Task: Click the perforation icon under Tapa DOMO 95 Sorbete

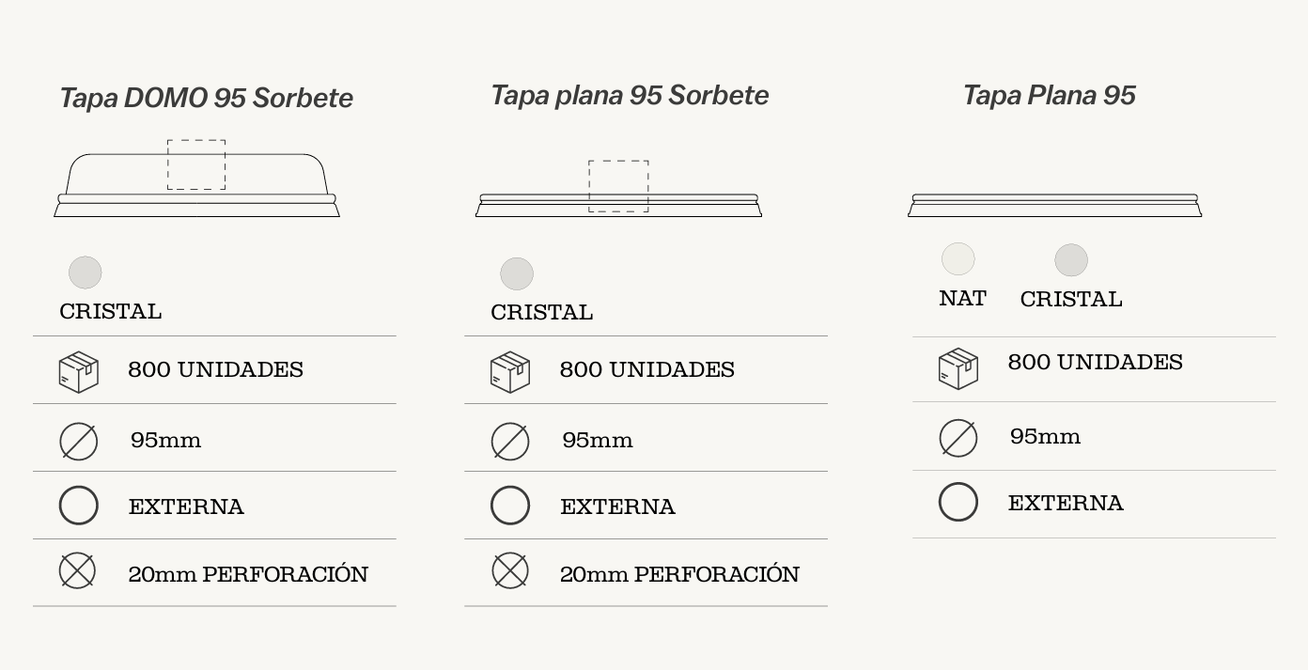Action: 78,571
